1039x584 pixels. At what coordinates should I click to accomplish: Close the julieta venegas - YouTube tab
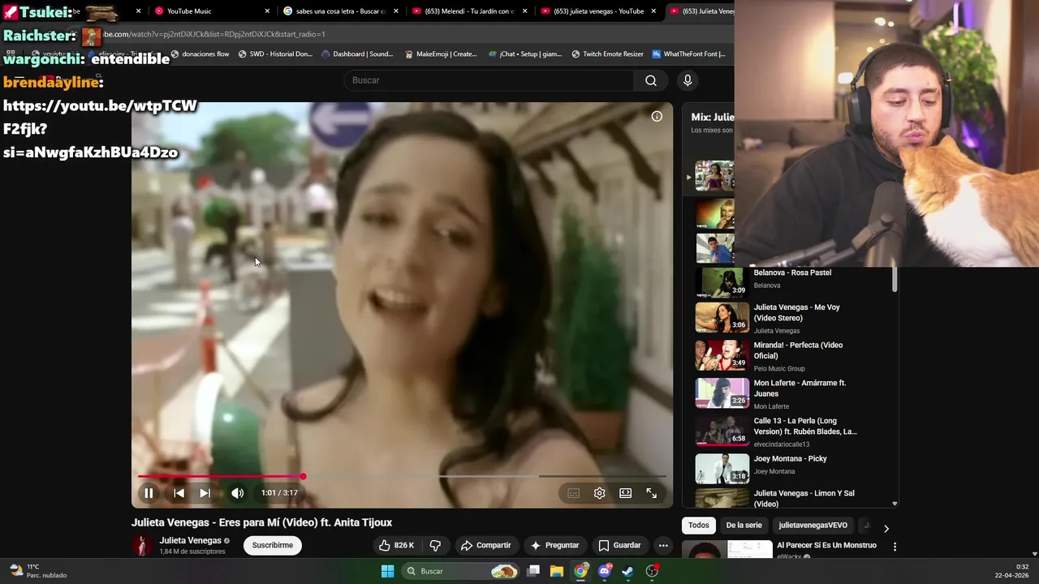point(653,11)
